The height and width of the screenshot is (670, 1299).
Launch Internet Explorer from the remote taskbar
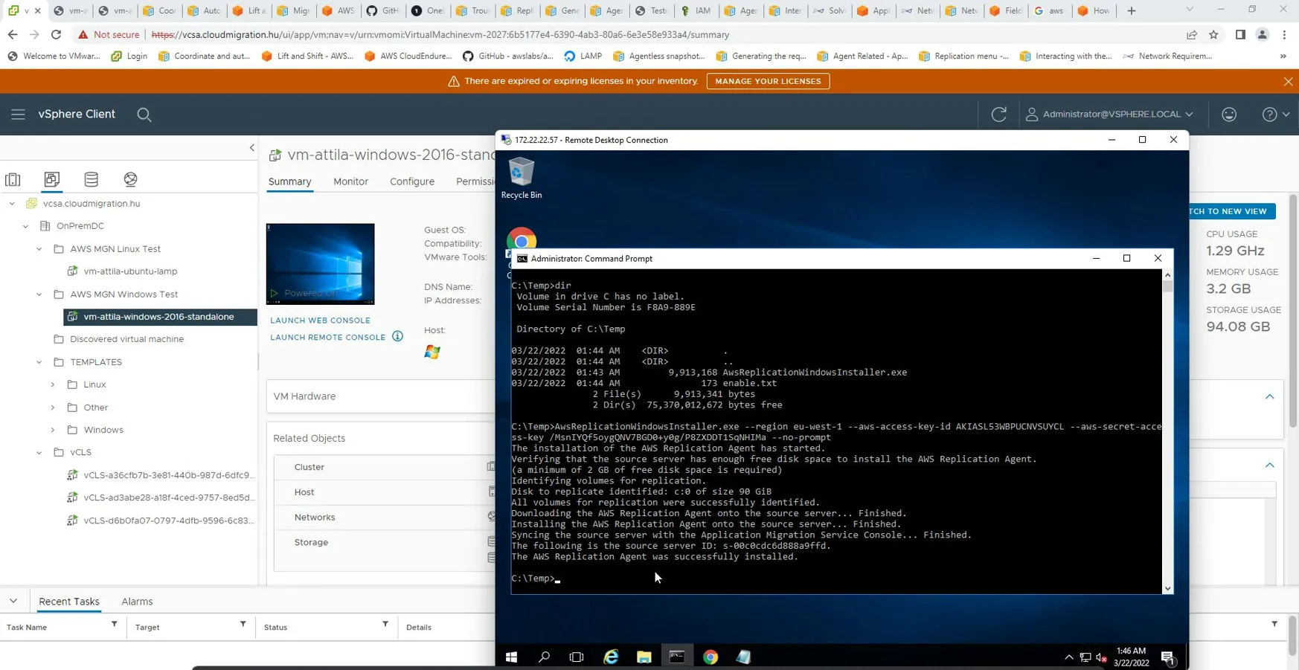611,657
